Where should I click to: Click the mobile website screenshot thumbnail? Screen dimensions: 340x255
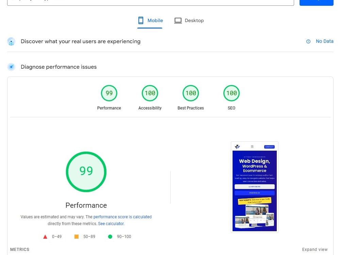tap(255, 187)
